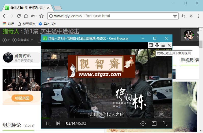Click the page vertical scrollbar thumb
203x133 pixels.
coord(201,44)
